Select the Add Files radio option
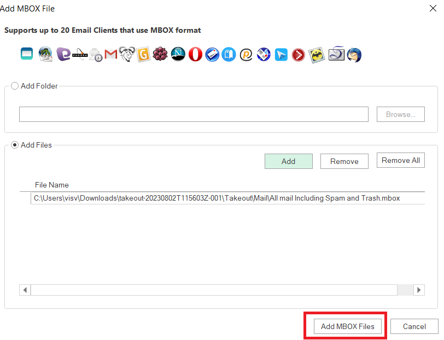The image size is (444, 340). coord(15,145)
